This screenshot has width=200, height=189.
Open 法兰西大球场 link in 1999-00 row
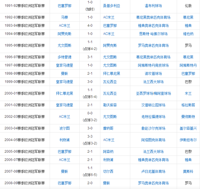(x=153, y=82)
